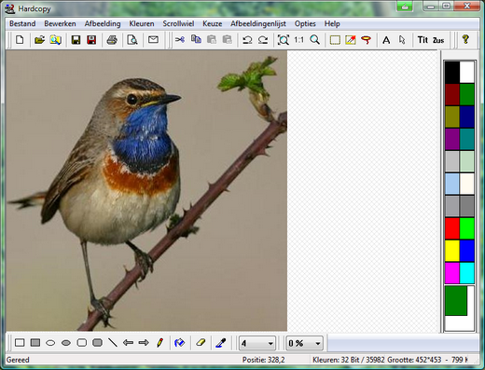Click the Tit toolbar button

[x=423, y=40]
